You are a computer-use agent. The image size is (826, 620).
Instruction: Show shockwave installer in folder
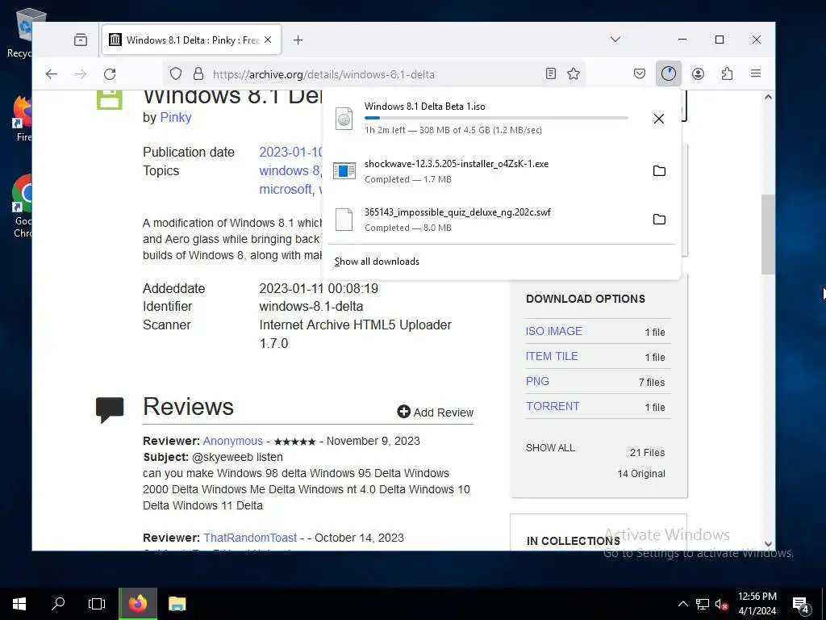(659, 171)
